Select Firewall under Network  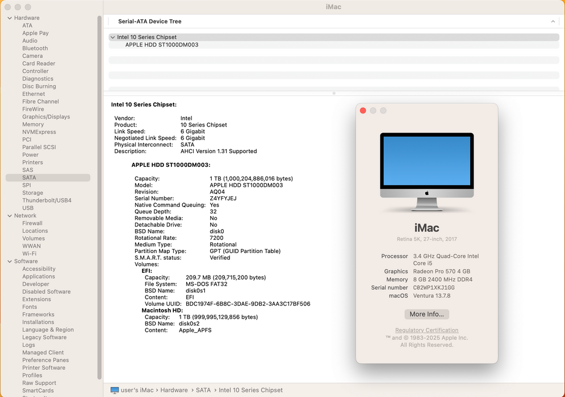32,223
